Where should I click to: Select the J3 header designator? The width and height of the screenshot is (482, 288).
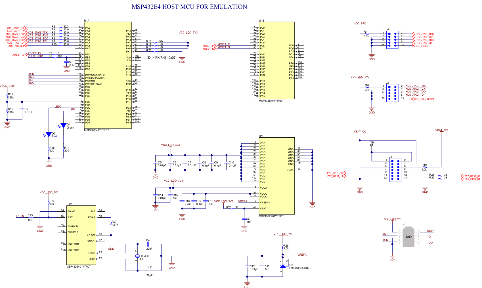(x=391, y=157)
